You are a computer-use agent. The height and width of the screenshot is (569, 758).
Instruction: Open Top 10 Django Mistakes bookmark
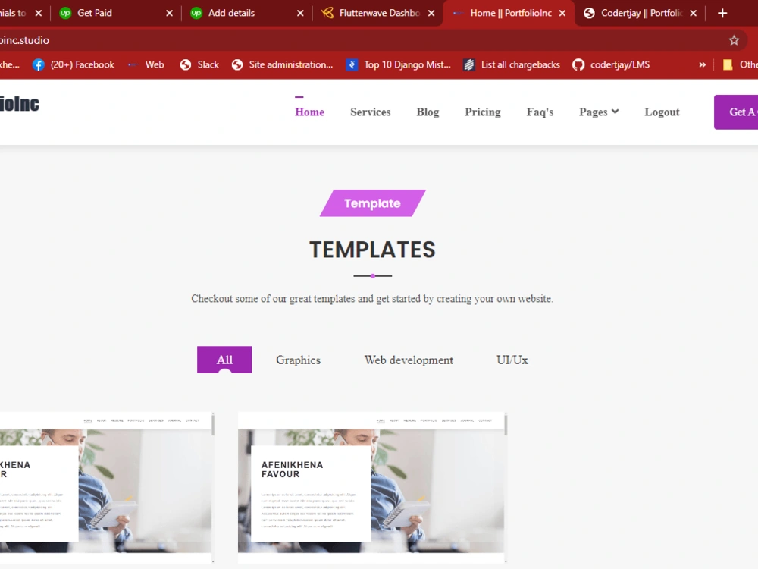coord(399,64)
